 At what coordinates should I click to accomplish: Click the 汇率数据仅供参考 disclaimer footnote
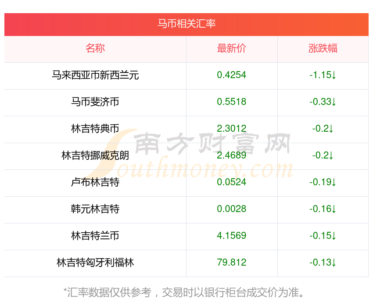point(184,292)
